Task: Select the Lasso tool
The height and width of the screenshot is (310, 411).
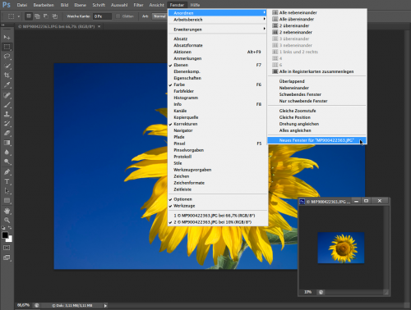Action: [7, 57]
